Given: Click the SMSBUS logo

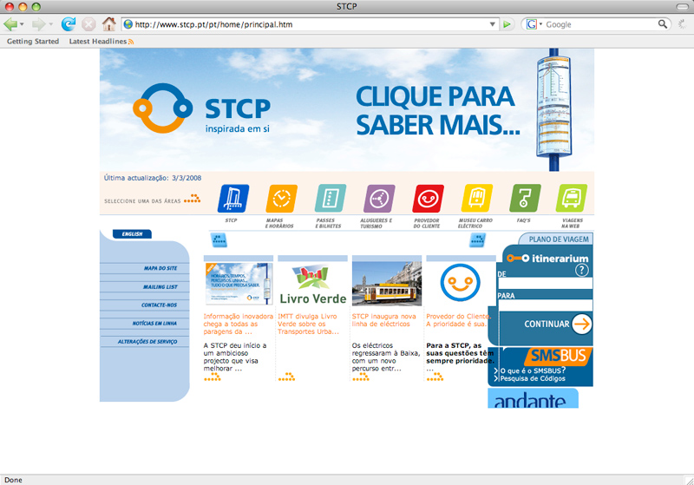Looking at the screenshot, I should click(x=558, y=356).
